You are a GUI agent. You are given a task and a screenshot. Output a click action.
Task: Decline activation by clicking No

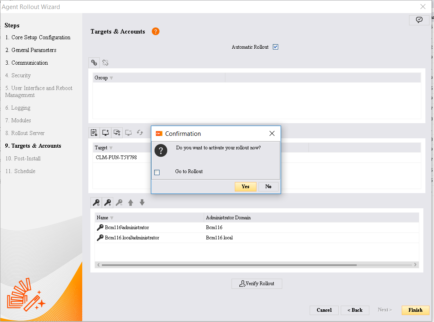coord(268,187)
